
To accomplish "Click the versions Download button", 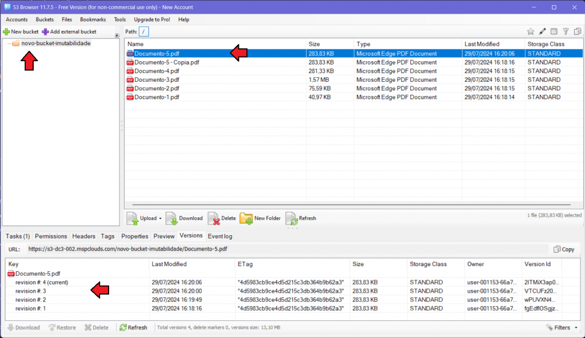I will pyautogui.click(x=23, y=328).
